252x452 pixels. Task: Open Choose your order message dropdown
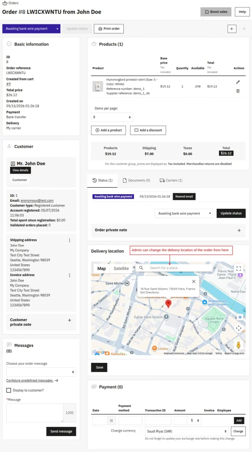pos(41,372)
